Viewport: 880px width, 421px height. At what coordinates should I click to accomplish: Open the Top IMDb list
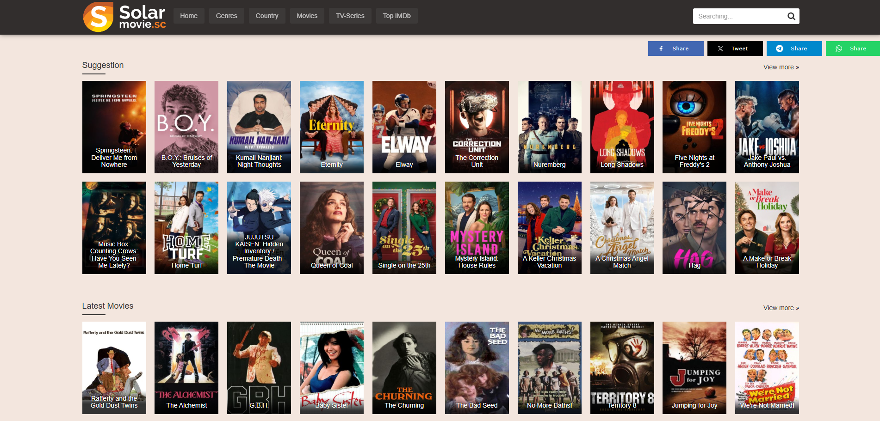pyautogui.click(x=397, y=16)
